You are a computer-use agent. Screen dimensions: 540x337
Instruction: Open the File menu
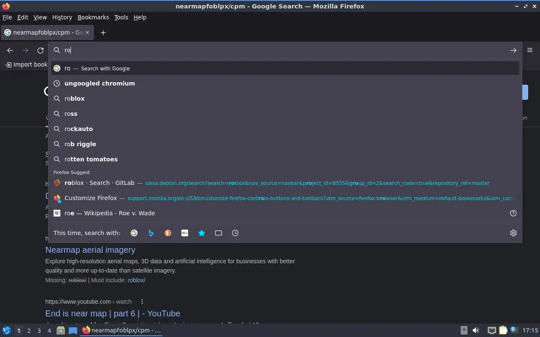[x=7, y=17]
